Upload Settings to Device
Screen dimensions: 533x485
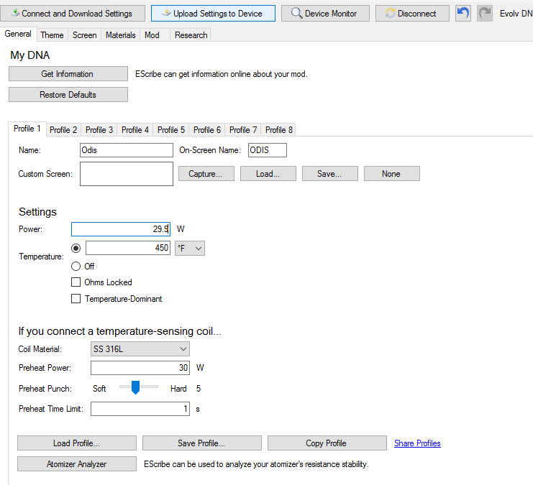[213, 14]
